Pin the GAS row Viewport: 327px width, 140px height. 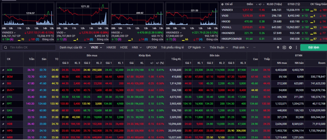3,110
